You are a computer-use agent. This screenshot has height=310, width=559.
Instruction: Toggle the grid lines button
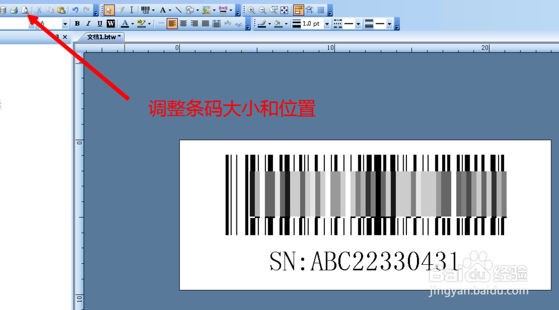click(321, 10)
